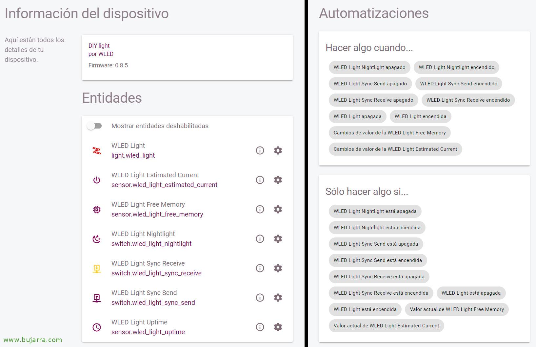The height and width of the screenshot is (347, 536).
Task: Select condition Nightlight está encendida
Action: 377,228
